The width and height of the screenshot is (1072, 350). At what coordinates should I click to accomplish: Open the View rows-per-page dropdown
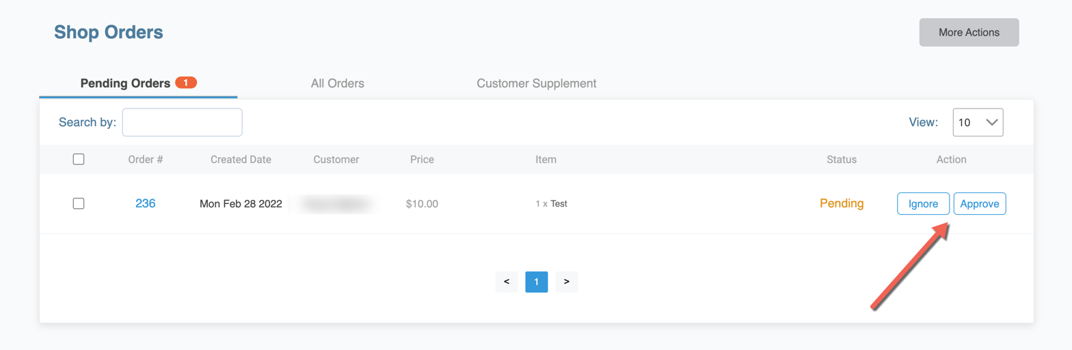click(978, 123)
